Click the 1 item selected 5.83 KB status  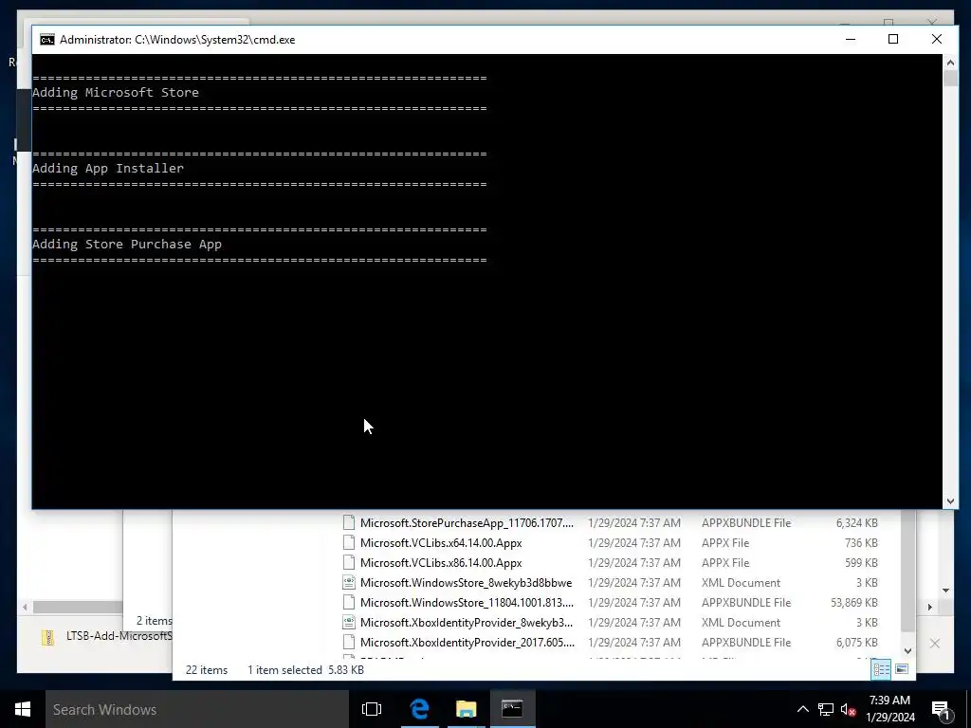point(306,670)
